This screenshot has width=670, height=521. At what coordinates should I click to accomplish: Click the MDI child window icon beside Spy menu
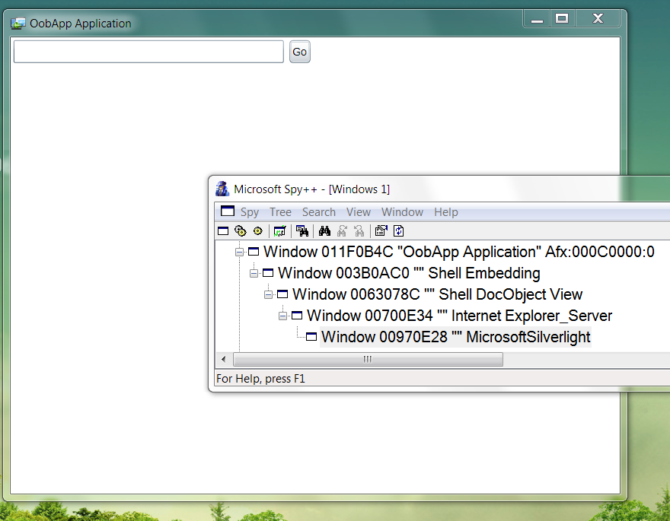[228, 211]
